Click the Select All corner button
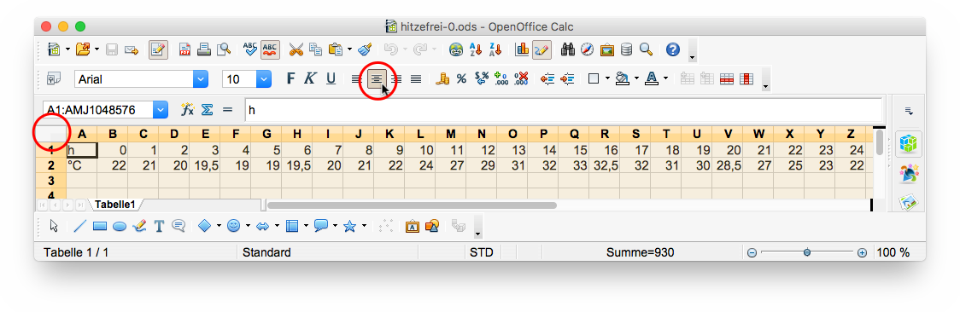 click(50, 134)
